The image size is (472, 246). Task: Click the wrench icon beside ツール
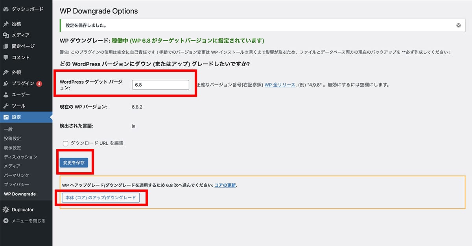point(6,106)
